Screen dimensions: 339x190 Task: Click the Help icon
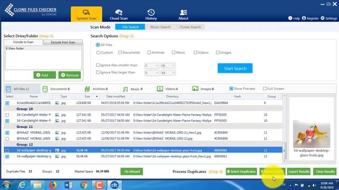click(290, 18)
